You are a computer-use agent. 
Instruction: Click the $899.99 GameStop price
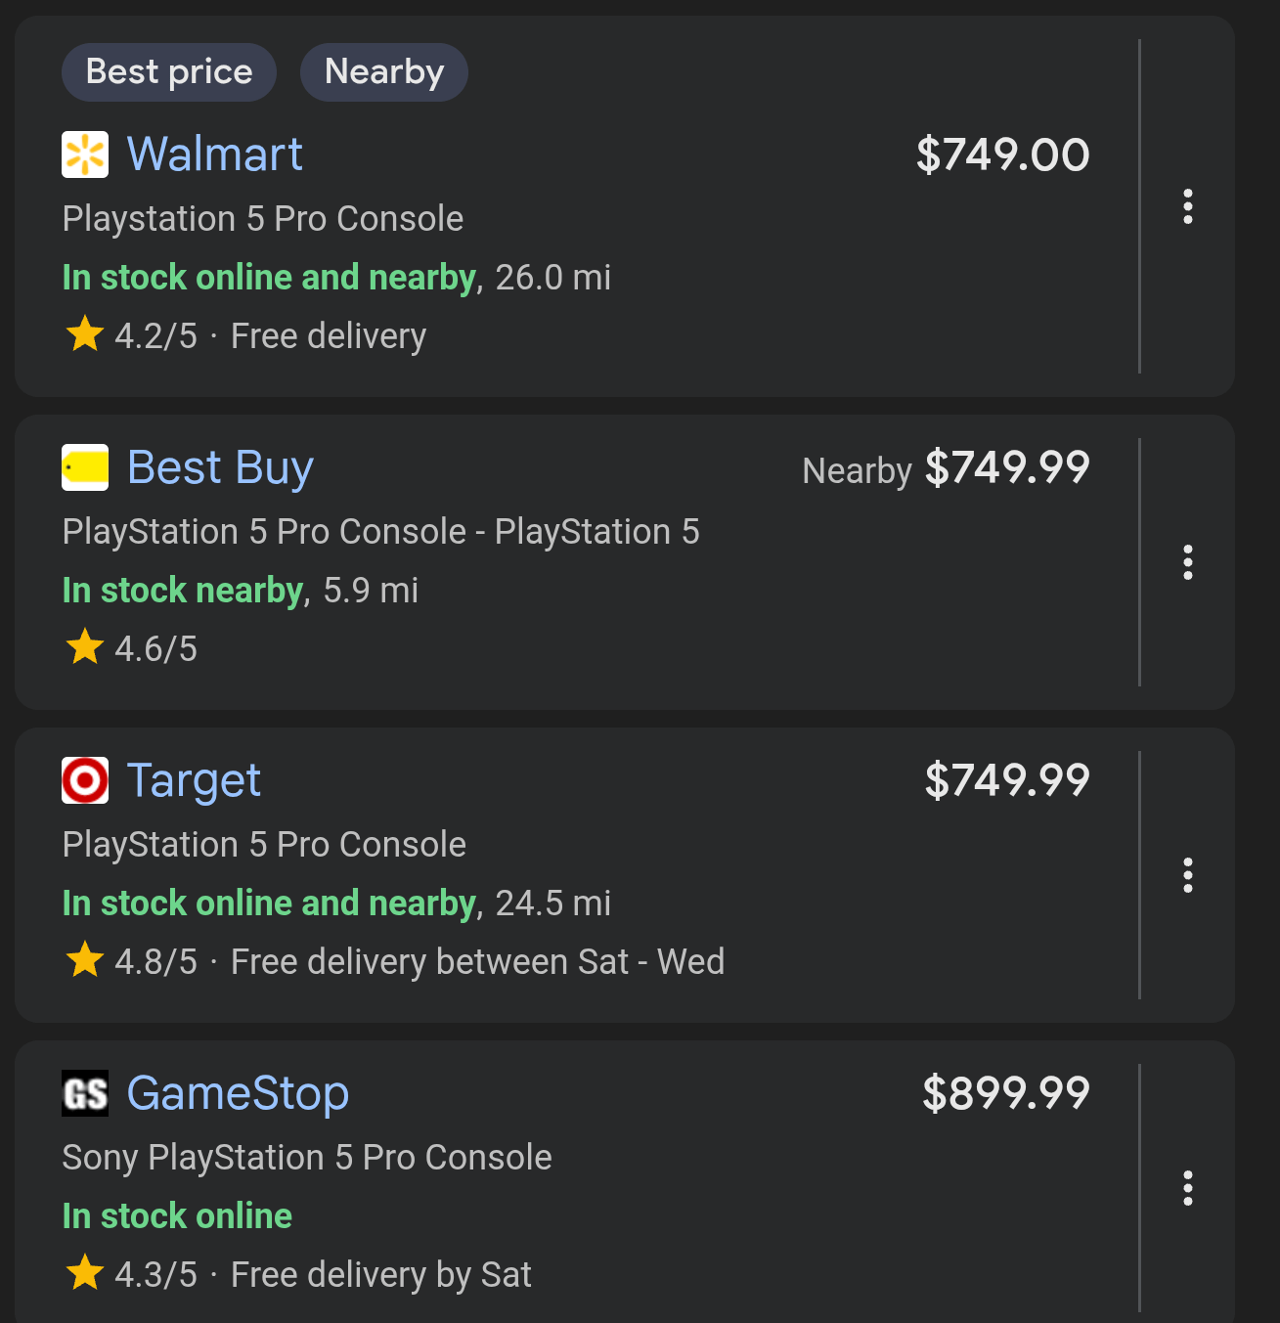click(x=1005, y=1093)
